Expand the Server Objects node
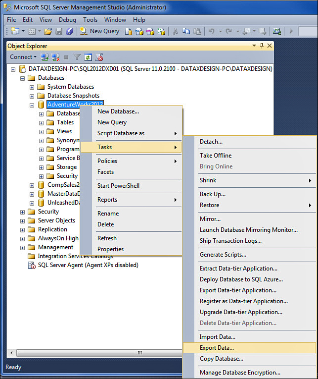The height and width of the screenshot is (379, 318). tap(23, 220)
